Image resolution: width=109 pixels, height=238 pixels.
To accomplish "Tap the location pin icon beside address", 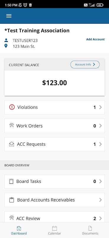I will pyautogui.click(x=6, y=46).
